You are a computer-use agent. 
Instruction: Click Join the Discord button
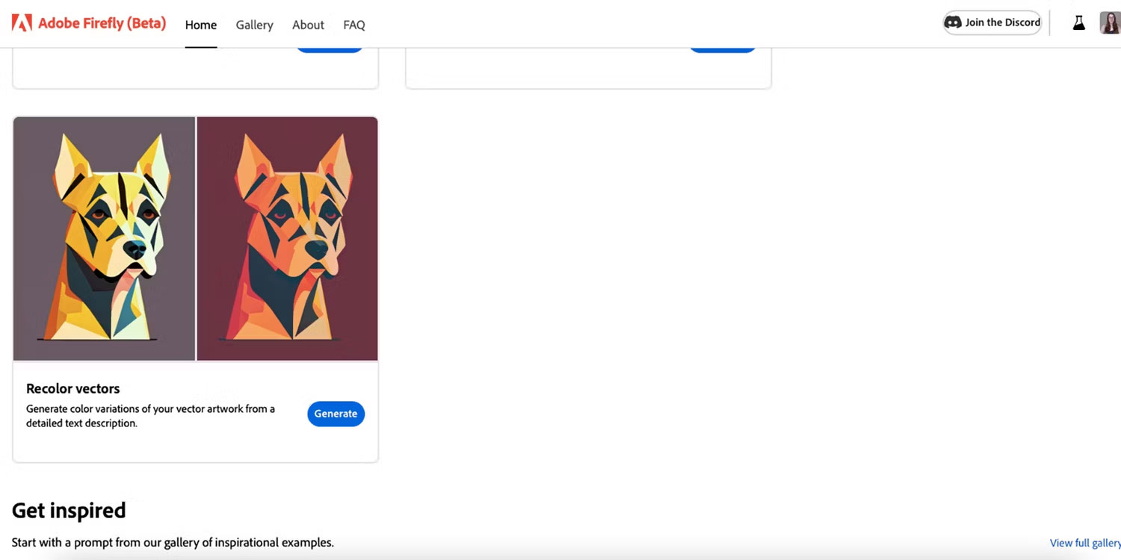[992, 22]
